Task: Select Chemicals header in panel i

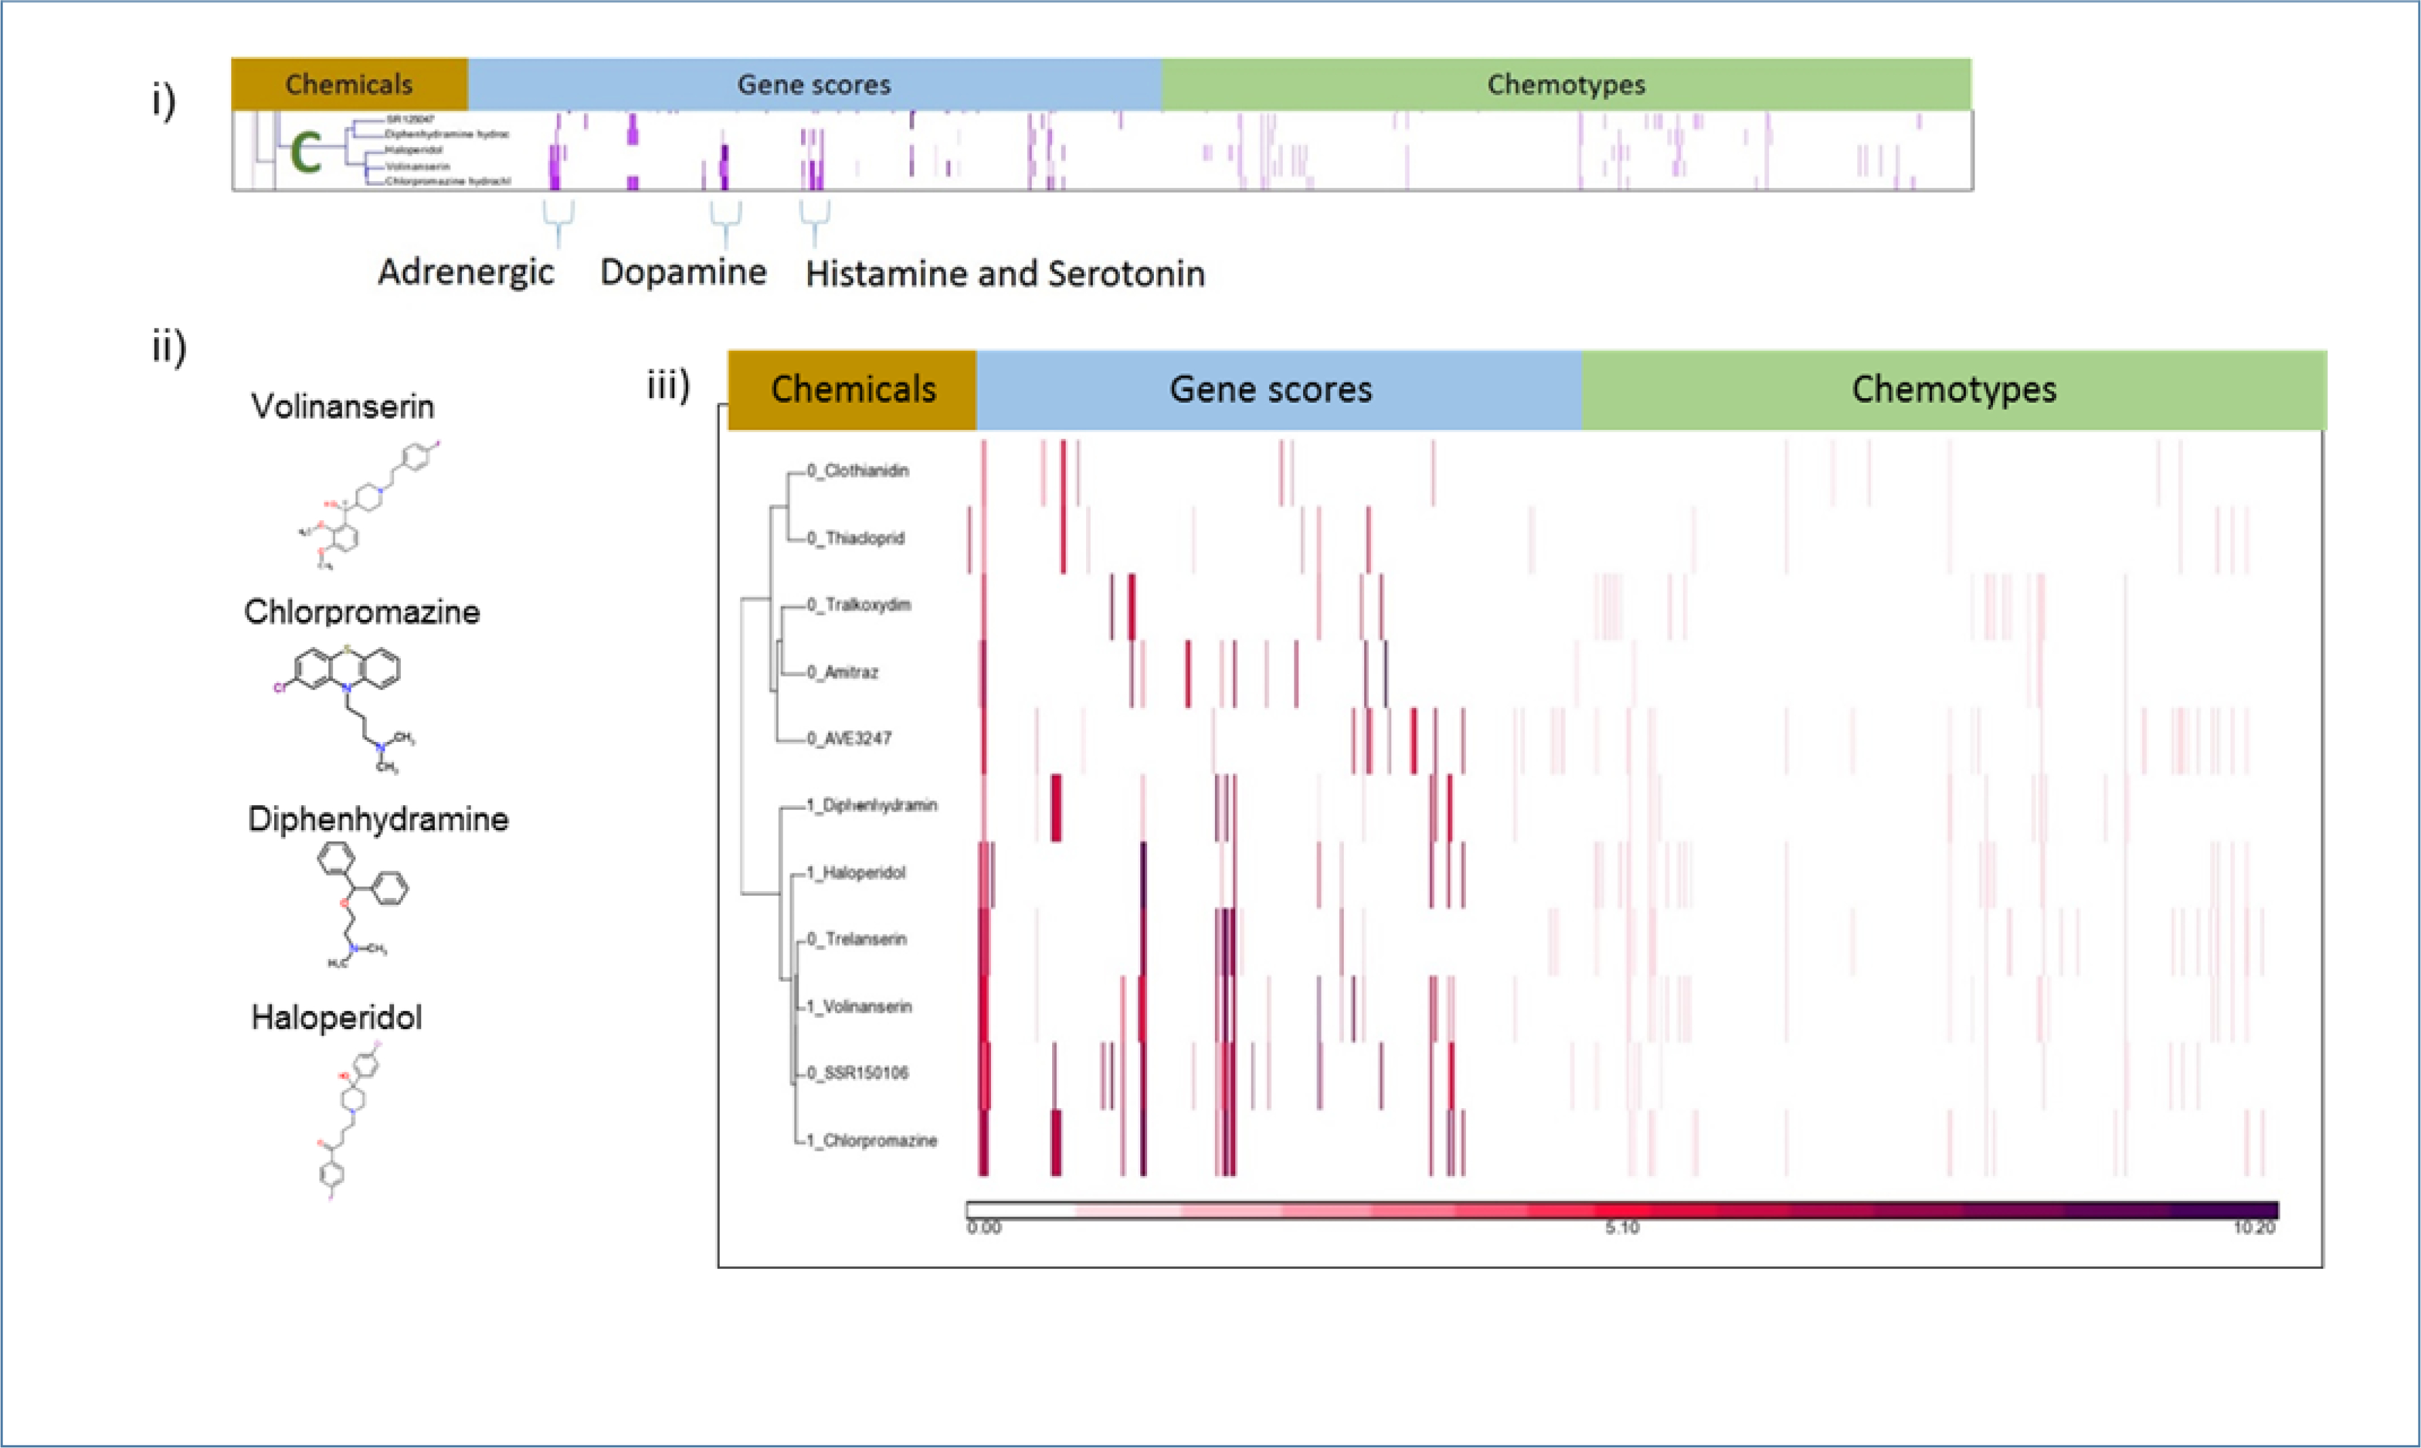Action: point(349,84)
